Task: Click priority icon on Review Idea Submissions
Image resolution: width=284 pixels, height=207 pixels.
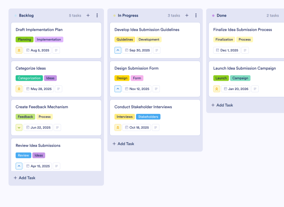Action: pos(19,166)
